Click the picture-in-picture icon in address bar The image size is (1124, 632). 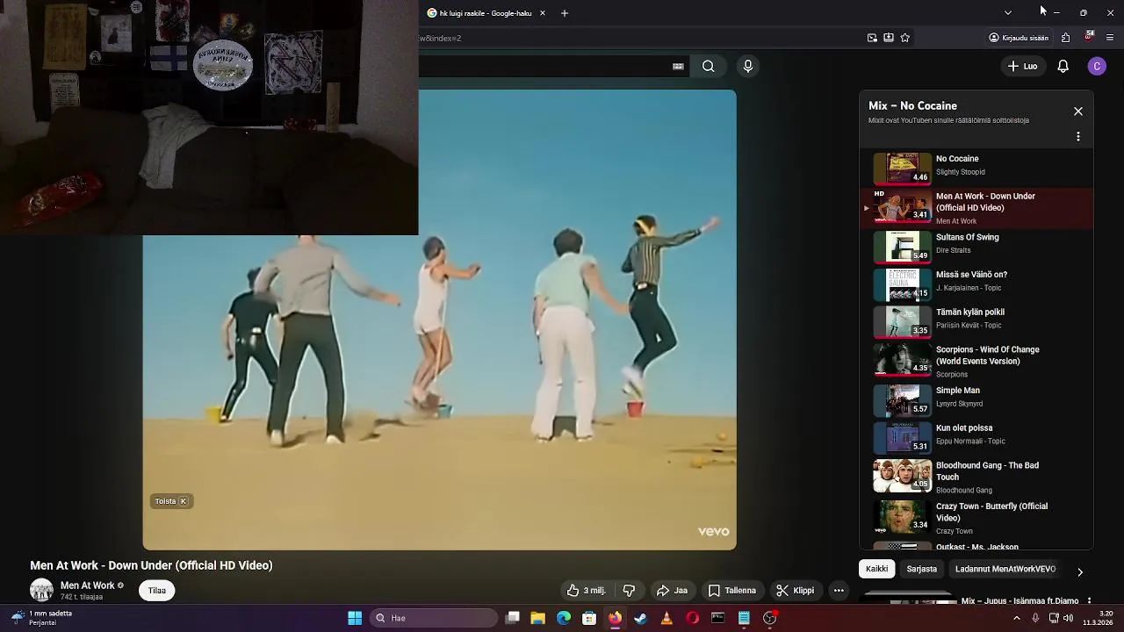click(x=872, y=38)
